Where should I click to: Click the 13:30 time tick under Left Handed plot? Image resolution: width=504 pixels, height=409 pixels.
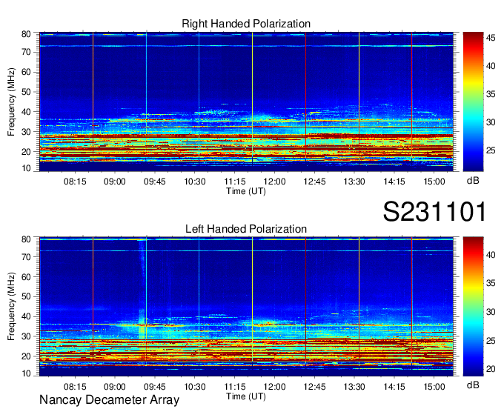(x=354, y=387)
